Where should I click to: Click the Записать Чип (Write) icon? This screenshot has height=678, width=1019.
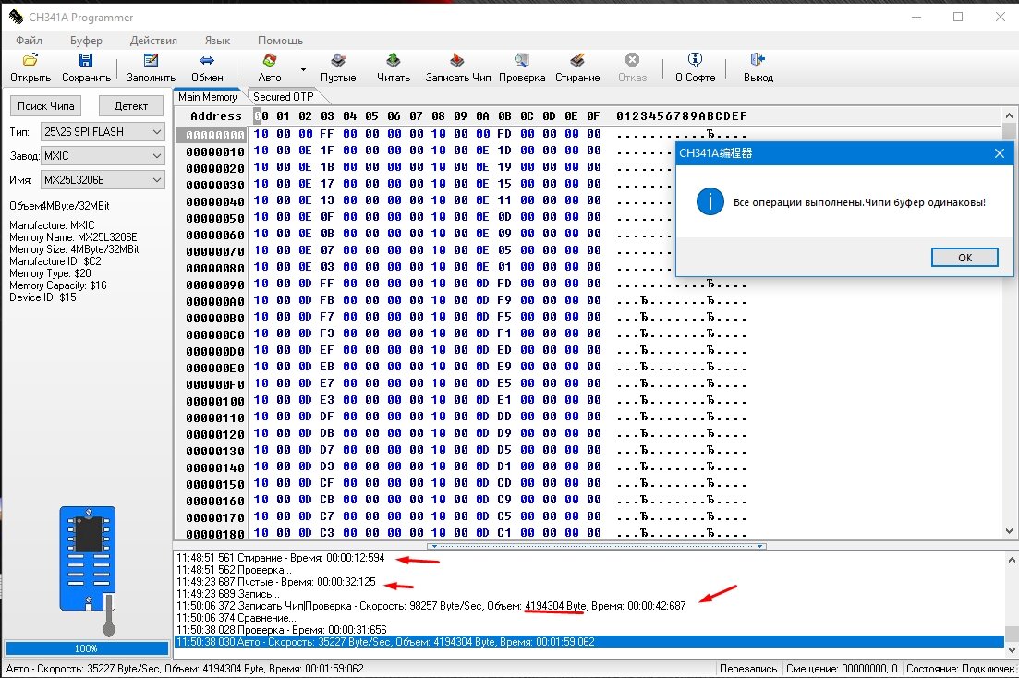[458, 61]
